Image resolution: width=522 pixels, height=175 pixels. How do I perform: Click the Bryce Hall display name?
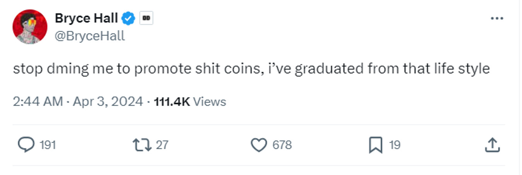(86, 18)
